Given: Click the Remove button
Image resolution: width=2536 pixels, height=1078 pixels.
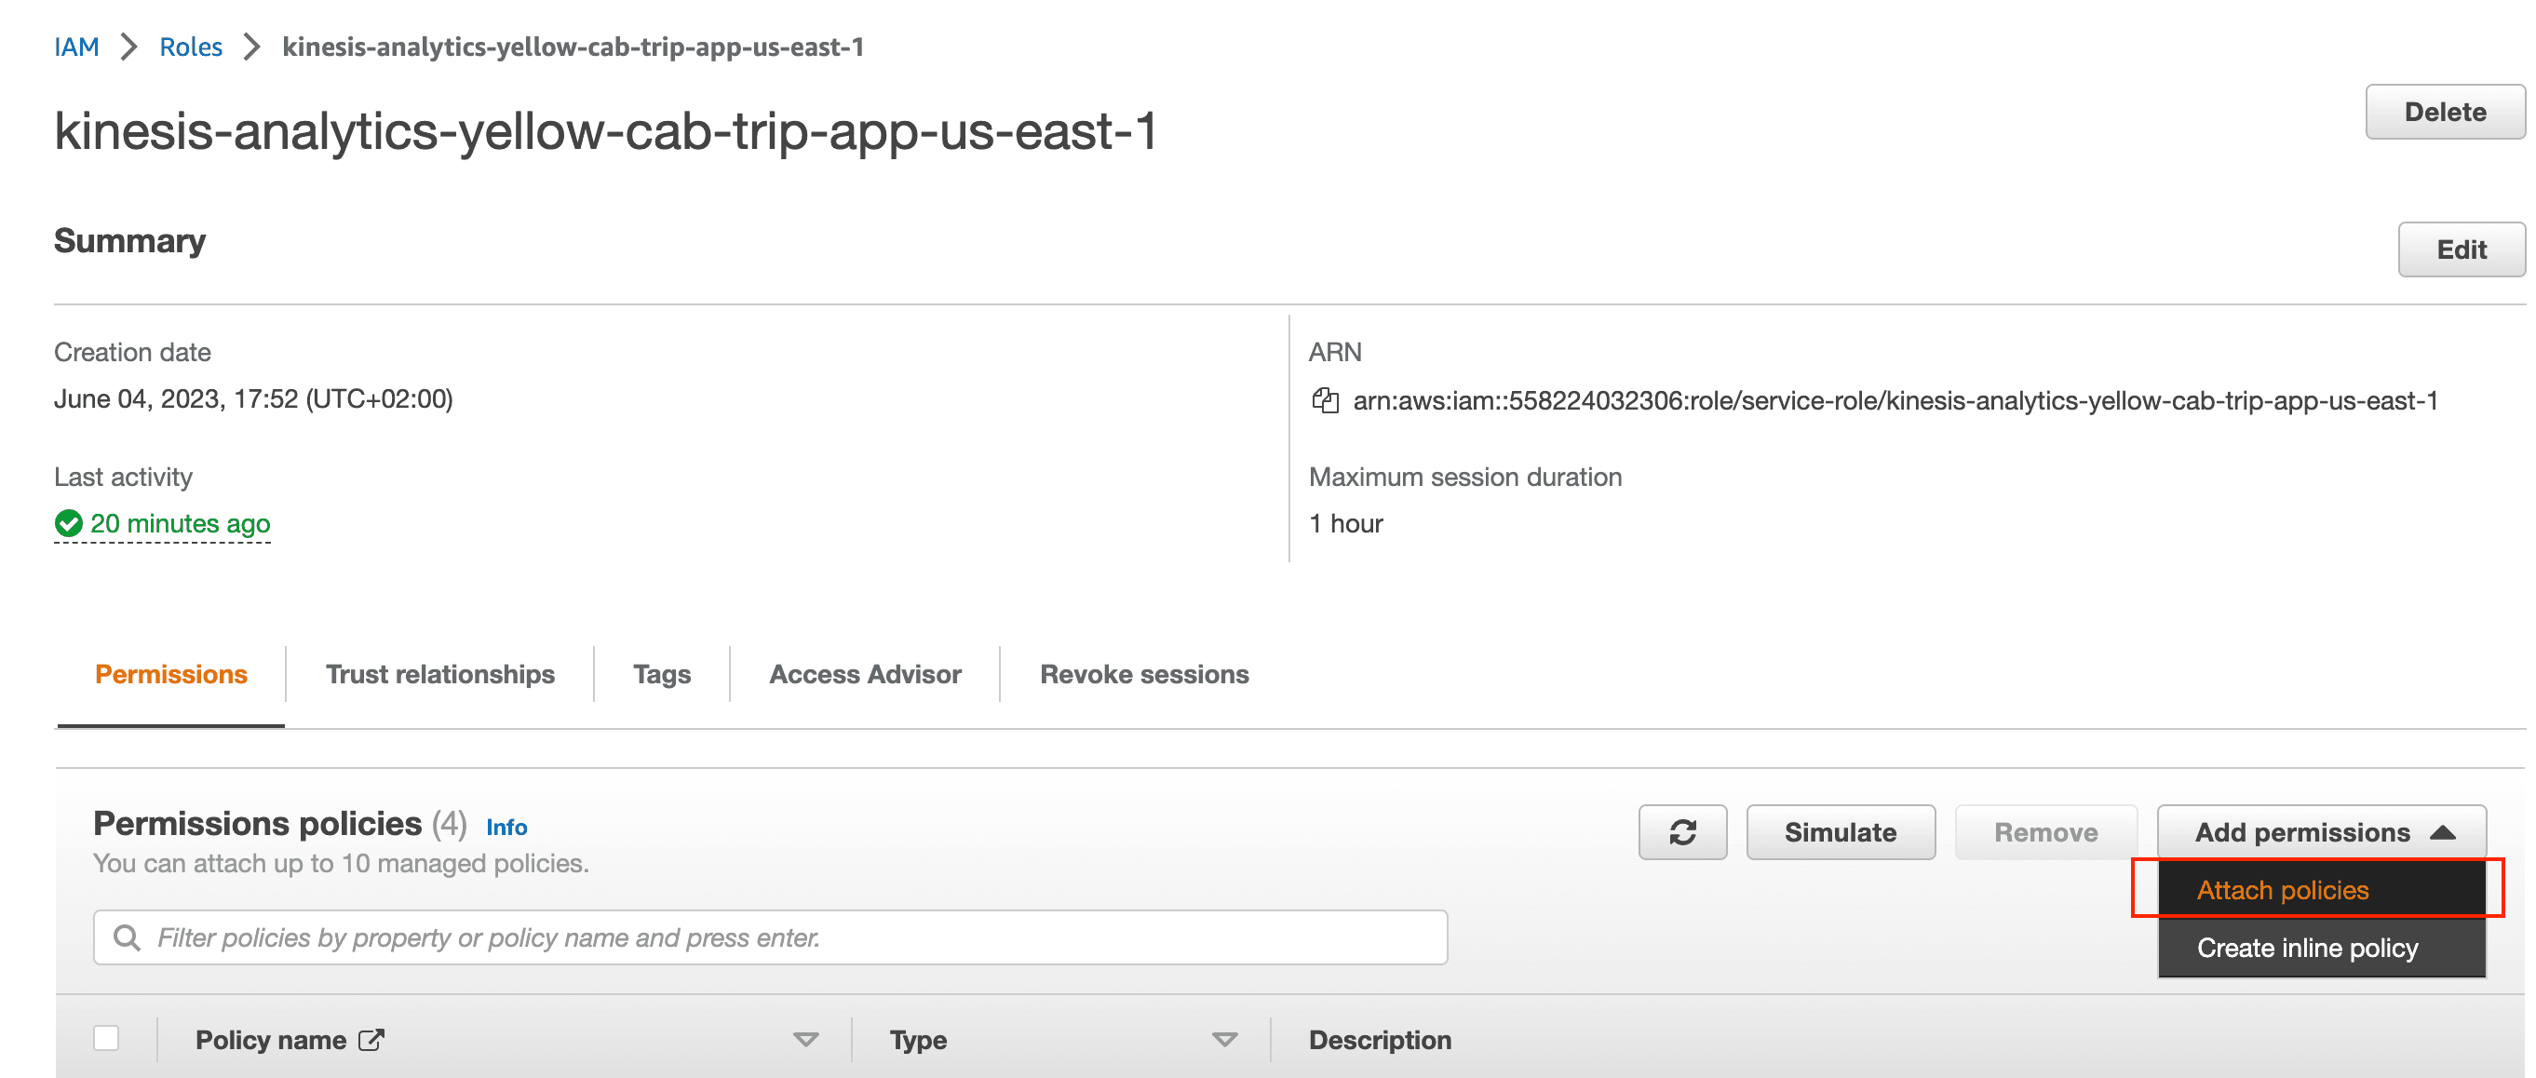Looking at the screenshot, I should tap(2045, 832).
